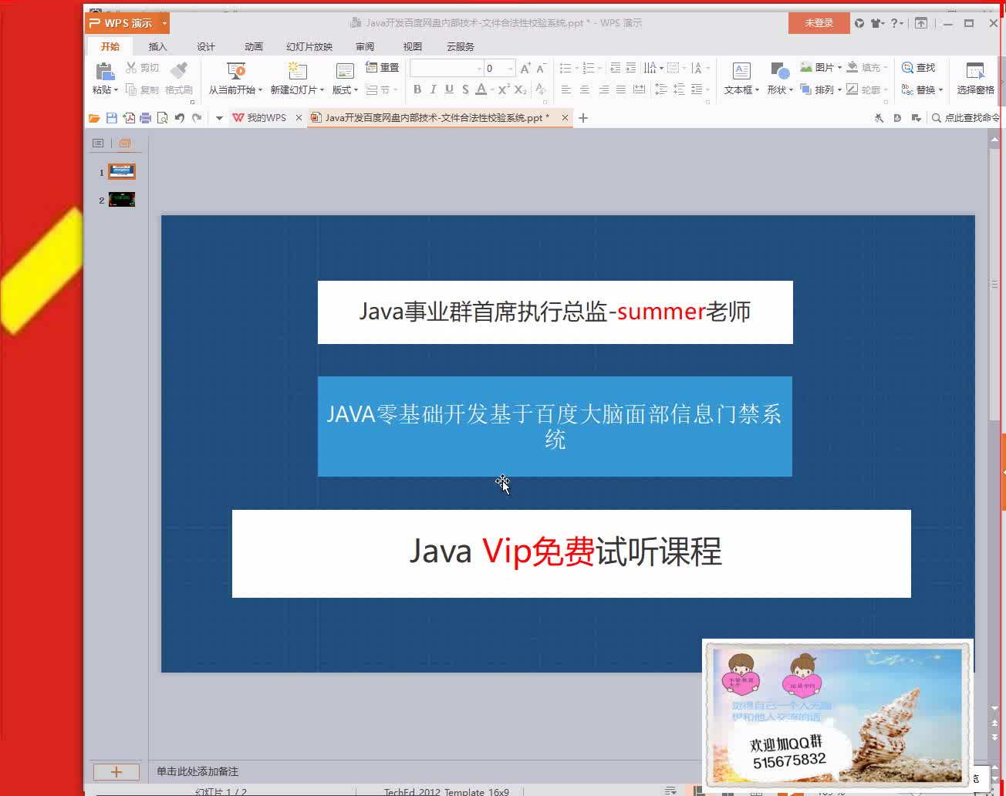This screenshot has height=796, width=1006.
Task: Select slide 1 thumbnail
Action: [122, 171]
